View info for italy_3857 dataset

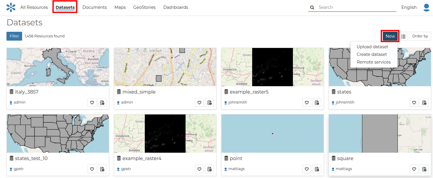coord(102,102)
